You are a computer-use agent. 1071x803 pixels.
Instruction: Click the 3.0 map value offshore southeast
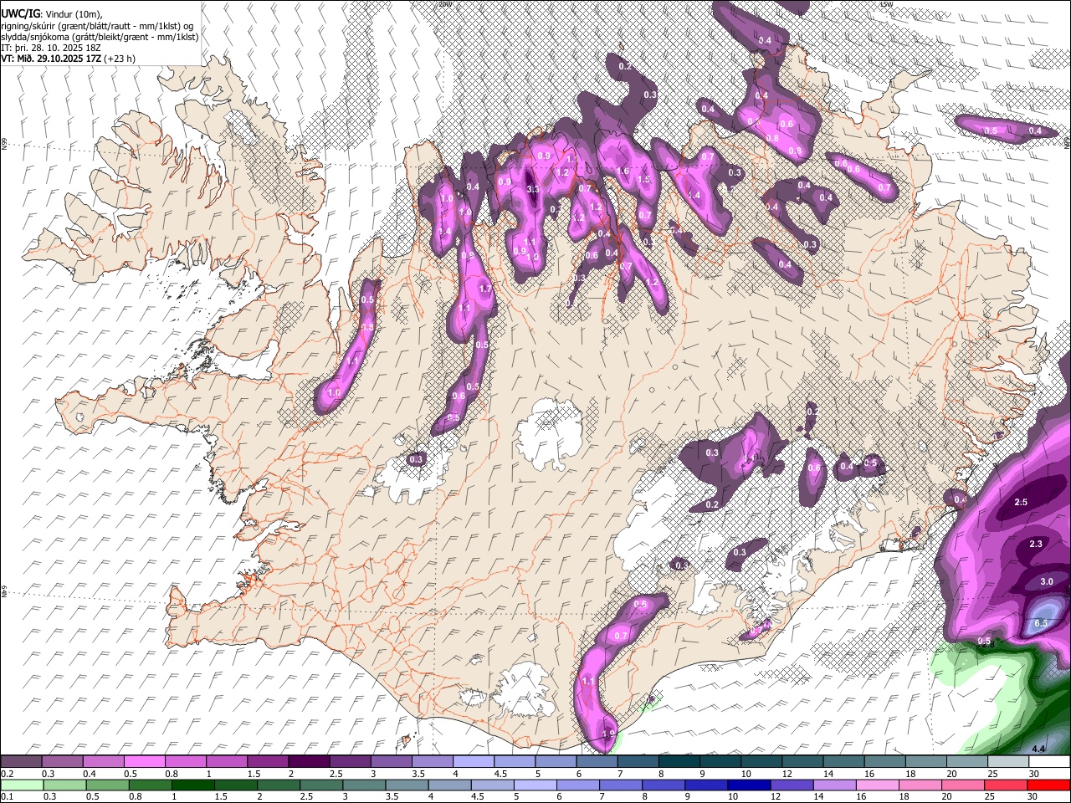pos(1046,581)
